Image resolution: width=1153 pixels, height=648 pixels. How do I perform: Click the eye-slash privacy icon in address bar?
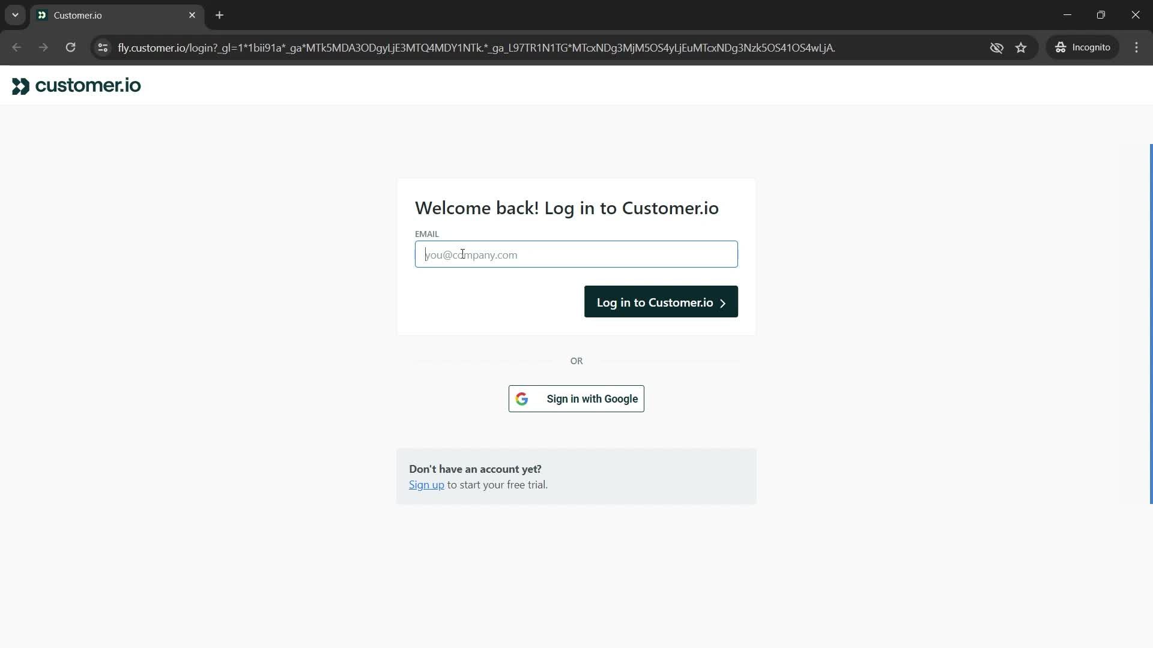pyautogui.click(x=996, y=47)
